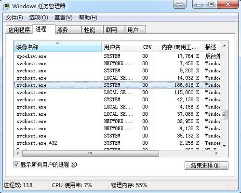This screenshot has height=193, width=241.
Task: Click the horizontal scrollbar thumb
Action: [x=91, y=153]
